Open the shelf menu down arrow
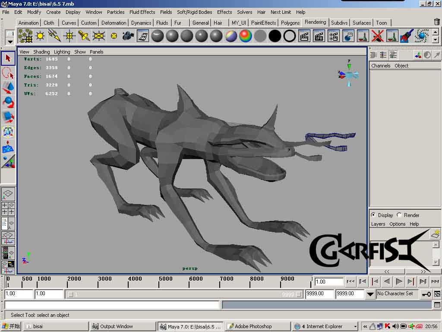This screenshot has width=442, height=332. (x=10, y=42)
